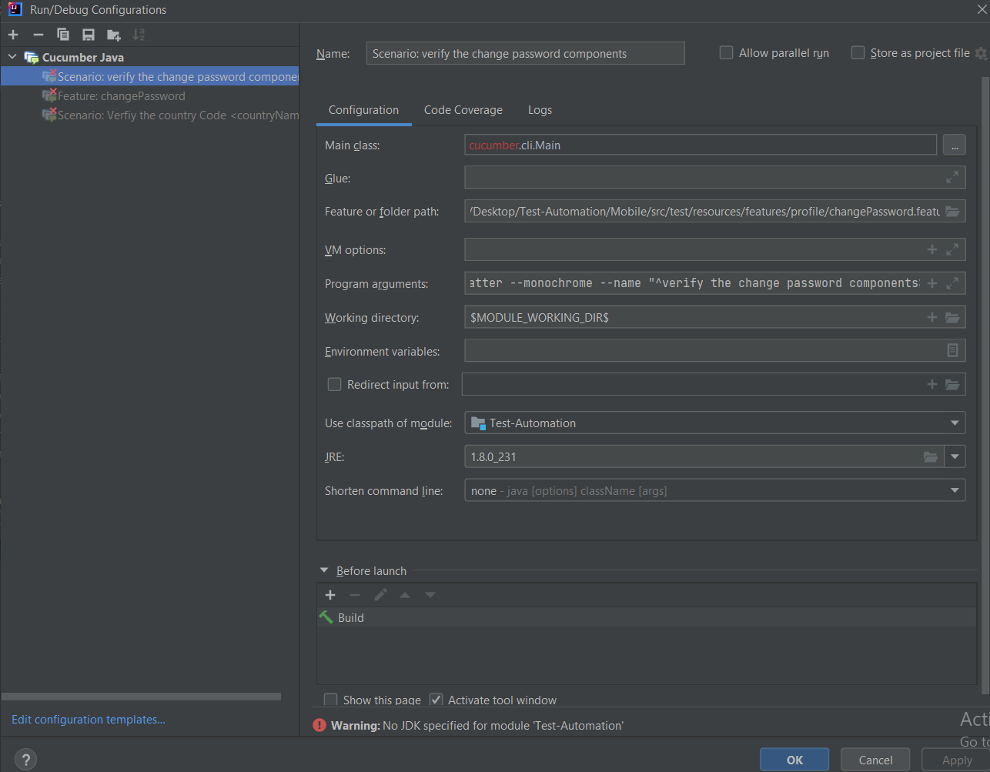Open the JRE selector dropdown
Image resolution: width=990 pixels, height=772 pixels.
[x=955, y=456]
